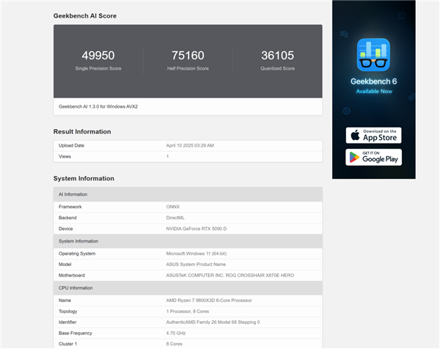Select the Half Precision Score value 75160
Viewport: 440px width, 349px height.
188,56
